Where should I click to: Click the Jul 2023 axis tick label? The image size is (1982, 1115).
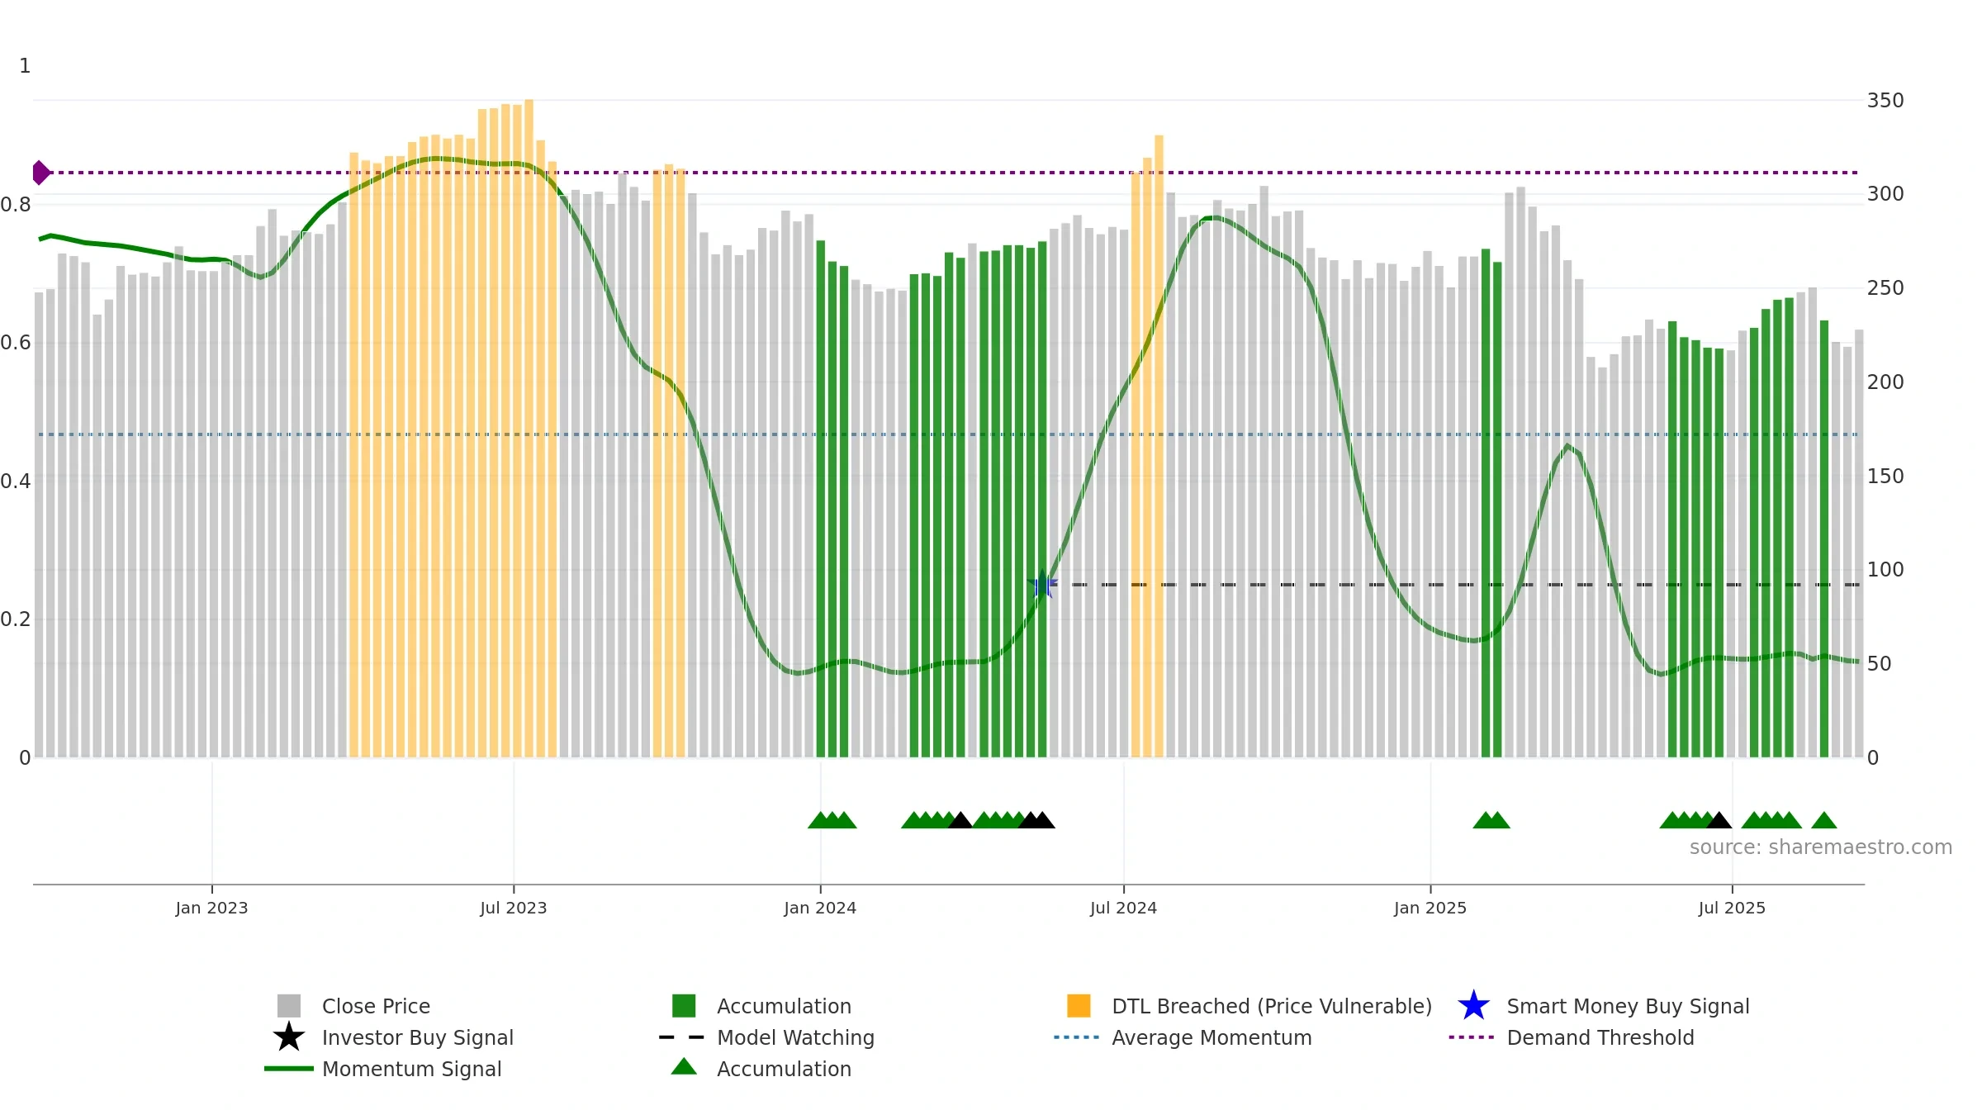point(514,909)
